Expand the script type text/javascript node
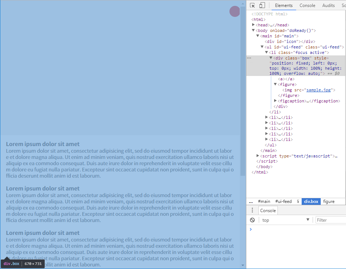 point(258,156)
